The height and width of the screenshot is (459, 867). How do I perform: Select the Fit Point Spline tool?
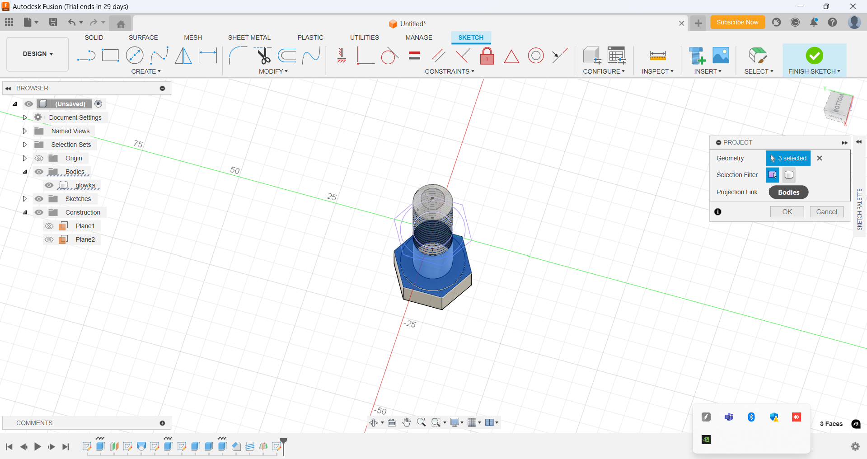(x=159, y=56)
